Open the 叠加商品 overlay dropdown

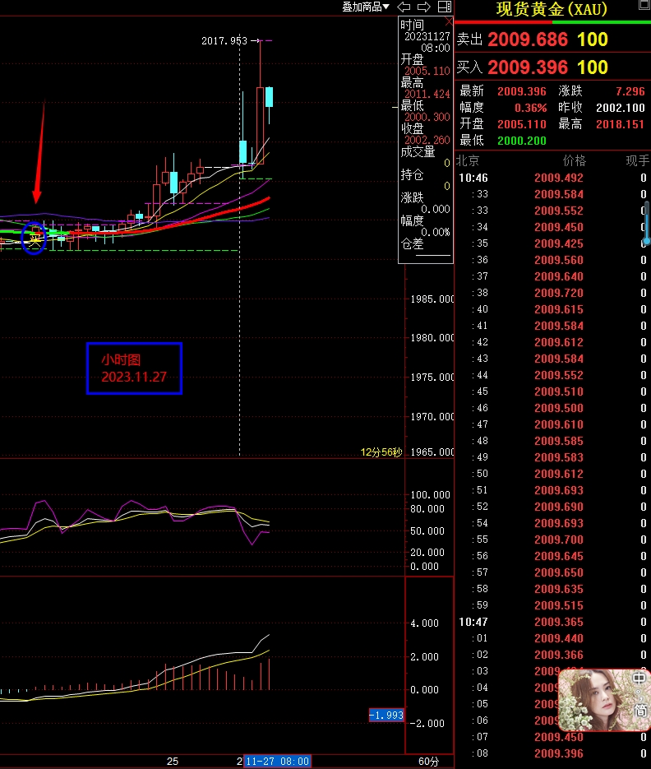[365, 7]
